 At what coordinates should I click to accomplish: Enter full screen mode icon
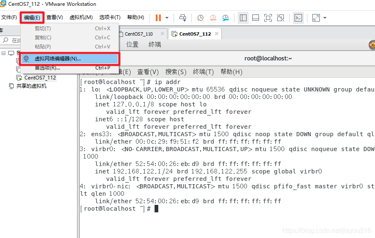[268, 18]
